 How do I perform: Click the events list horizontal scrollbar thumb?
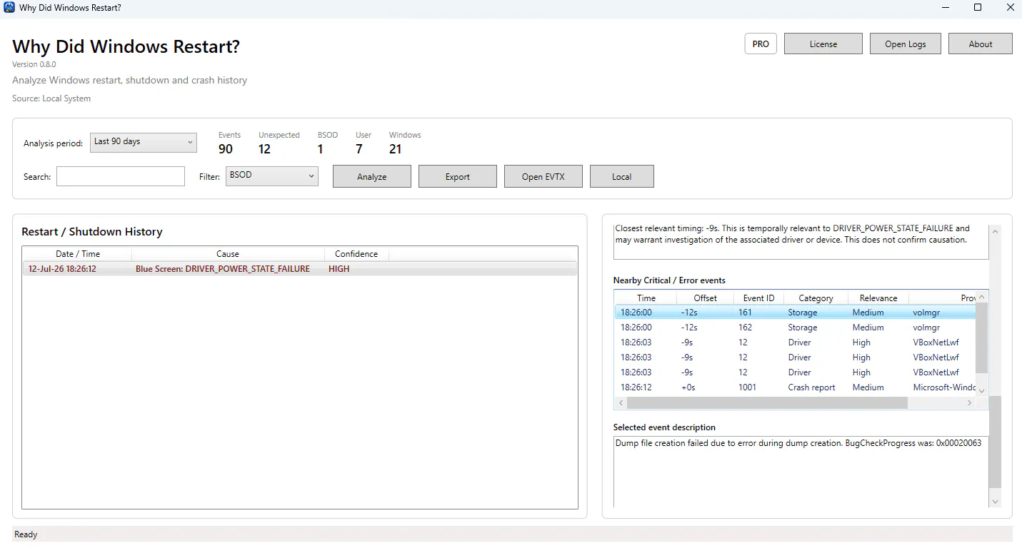click(767, 403)
